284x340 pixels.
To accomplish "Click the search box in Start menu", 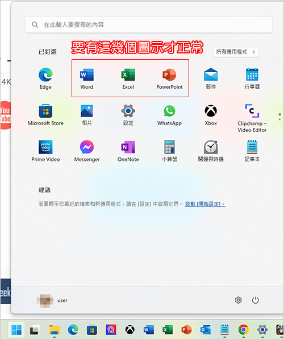I will coord(149,24).
